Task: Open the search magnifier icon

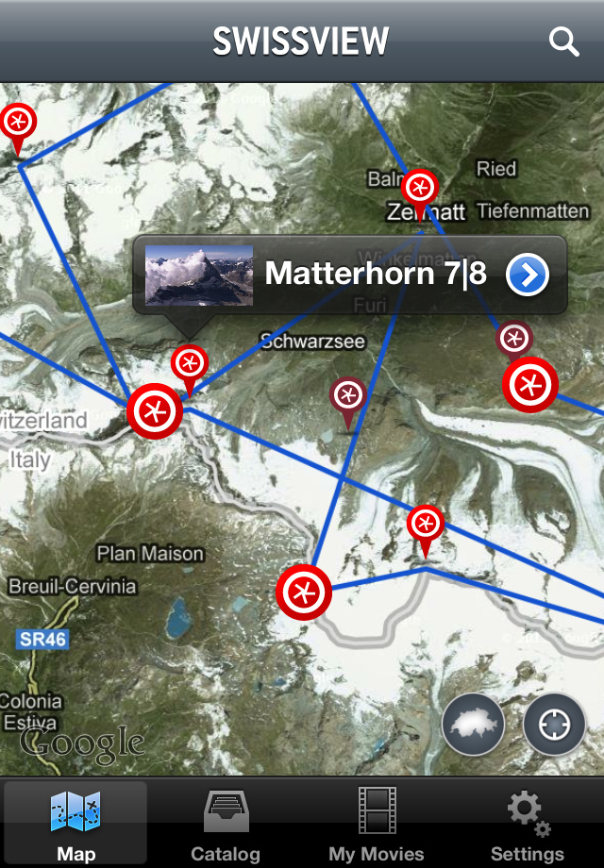Action: [x=563, y=42]
